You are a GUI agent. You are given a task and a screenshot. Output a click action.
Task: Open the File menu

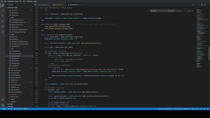tap(2, 1)
